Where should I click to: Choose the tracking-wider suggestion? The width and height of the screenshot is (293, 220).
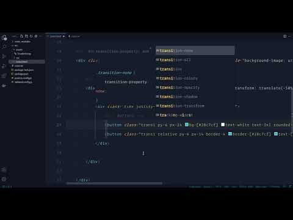pyautogui.click(x=195, y=115)
